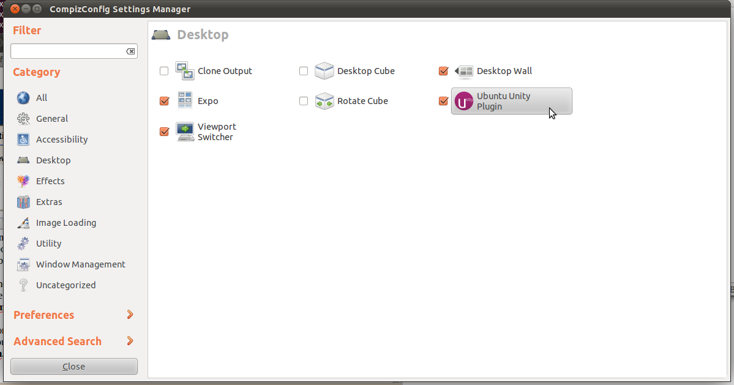Select the Desktop category label in sidebar
Screen dimensions: 734x385
(x=53, y=160)
